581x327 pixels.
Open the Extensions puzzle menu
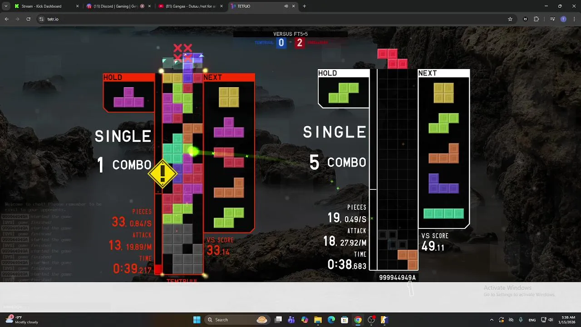pyautogui.click(x=537, y=19)
